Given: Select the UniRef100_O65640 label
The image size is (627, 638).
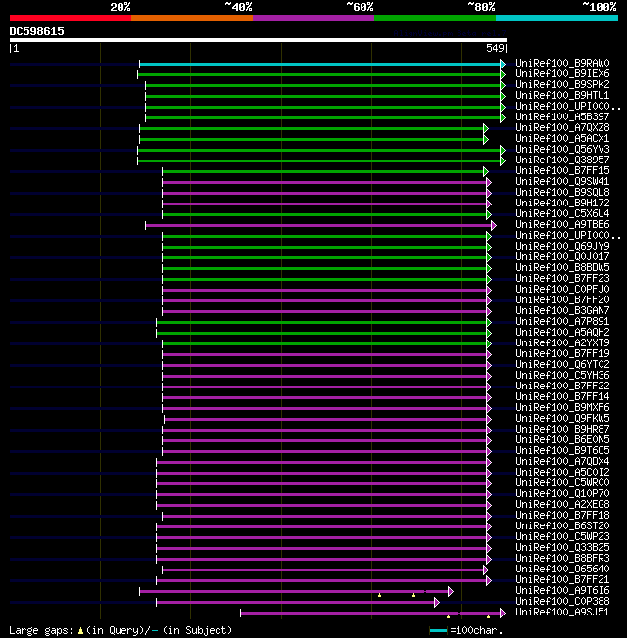Looking at the screenshot, I should (x=562, y=569).
